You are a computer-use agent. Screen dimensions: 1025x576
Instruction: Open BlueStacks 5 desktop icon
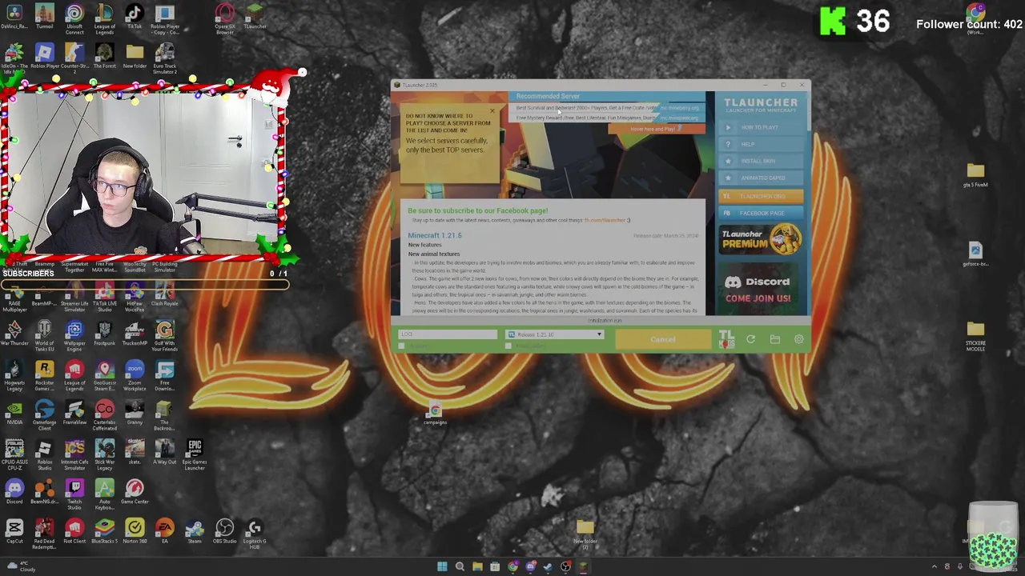104,531
